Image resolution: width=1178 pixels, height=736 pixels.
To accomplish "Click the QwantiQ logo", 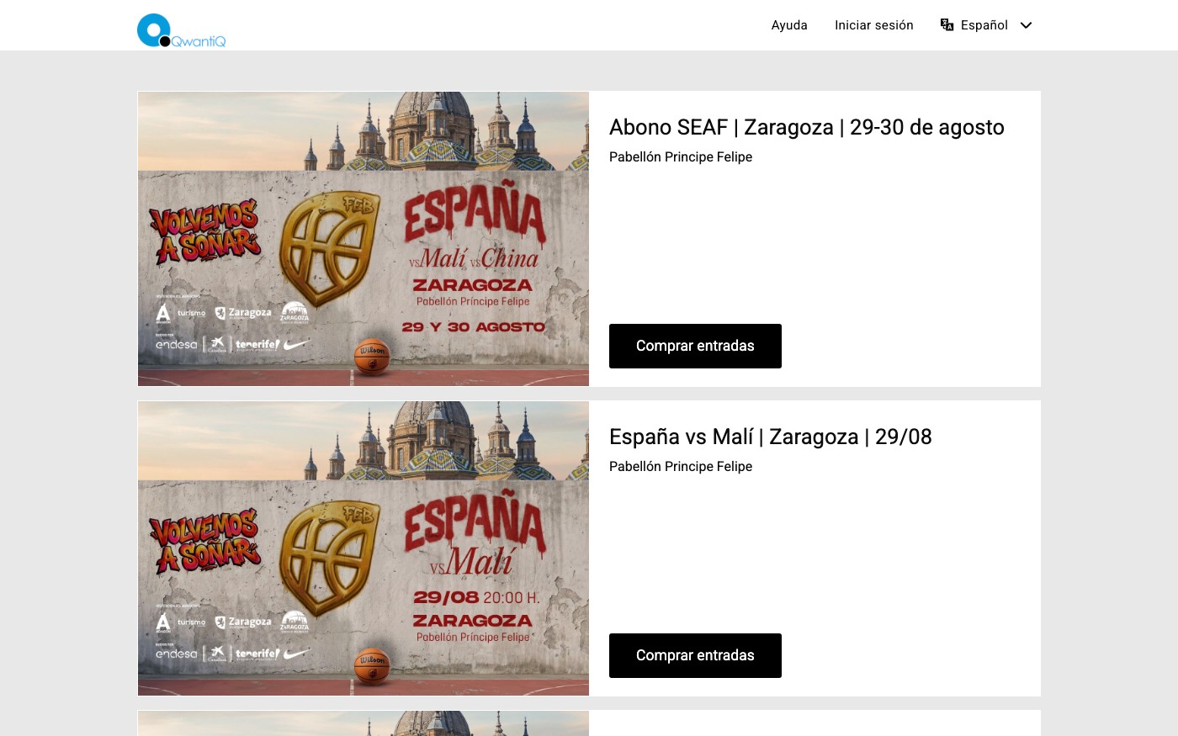I will 182,30.
